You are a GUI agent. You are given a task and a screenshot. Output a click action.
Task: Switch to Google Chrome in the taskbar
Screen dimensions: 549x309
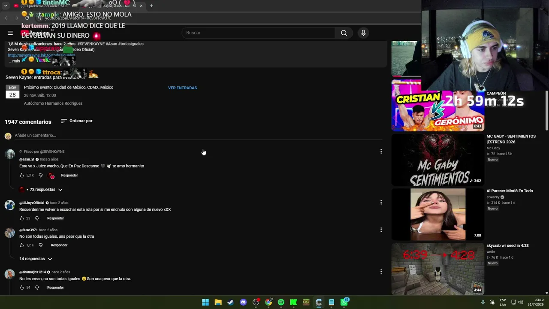click(x=268, y=302)
